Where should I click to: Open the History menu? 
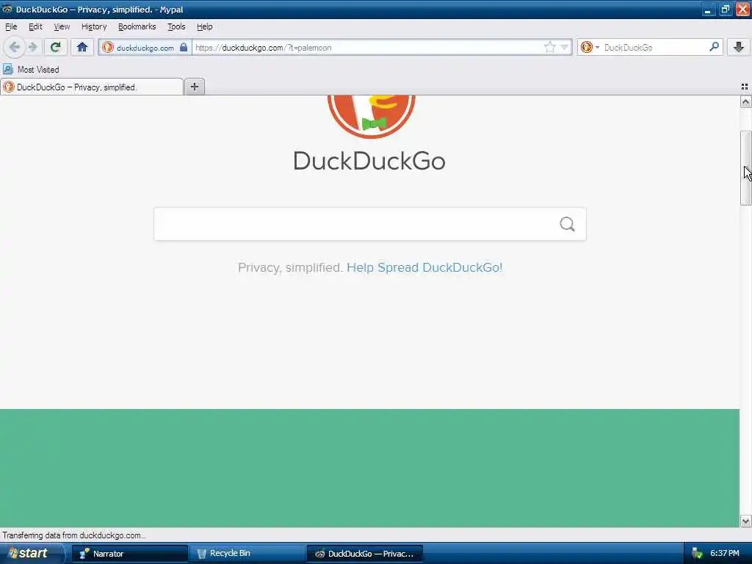[x=94, y=26]
